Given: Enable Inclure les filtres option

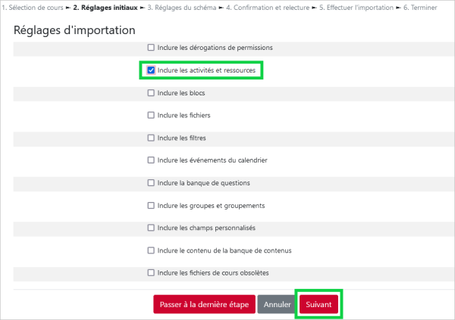Looking at the screenshot, I should point(151,138).
